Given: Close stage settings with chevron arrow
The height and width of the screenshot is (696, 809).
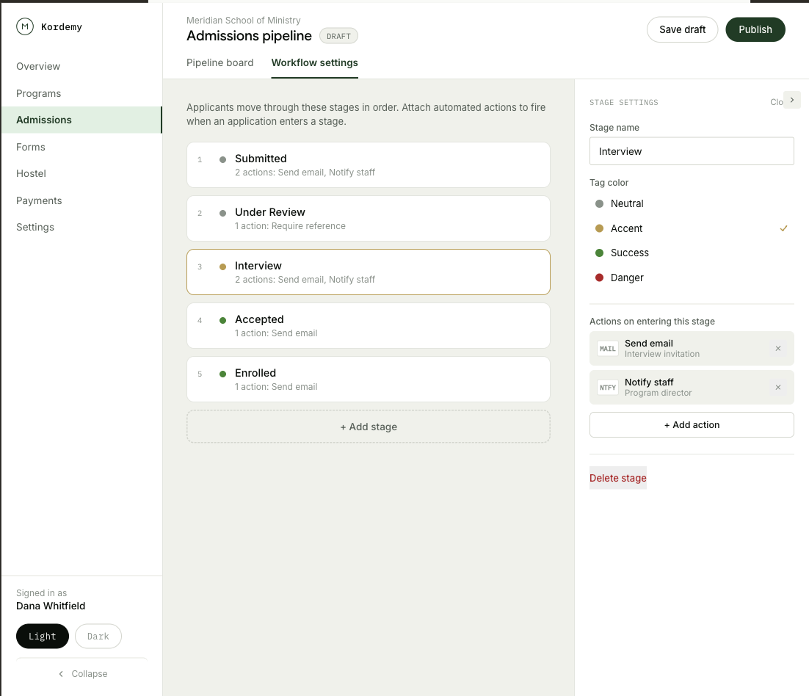Looking at the screenshot, I should (x=792, y=100).
